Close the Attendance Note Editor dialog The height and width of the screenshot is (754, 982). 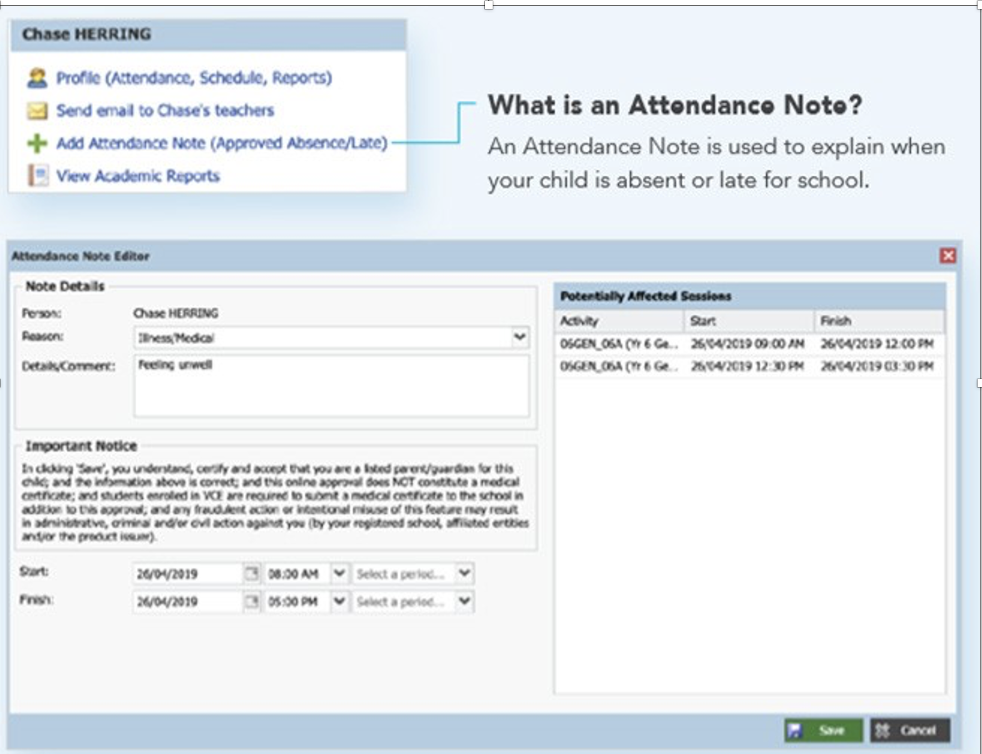click(x=948, y=256)
